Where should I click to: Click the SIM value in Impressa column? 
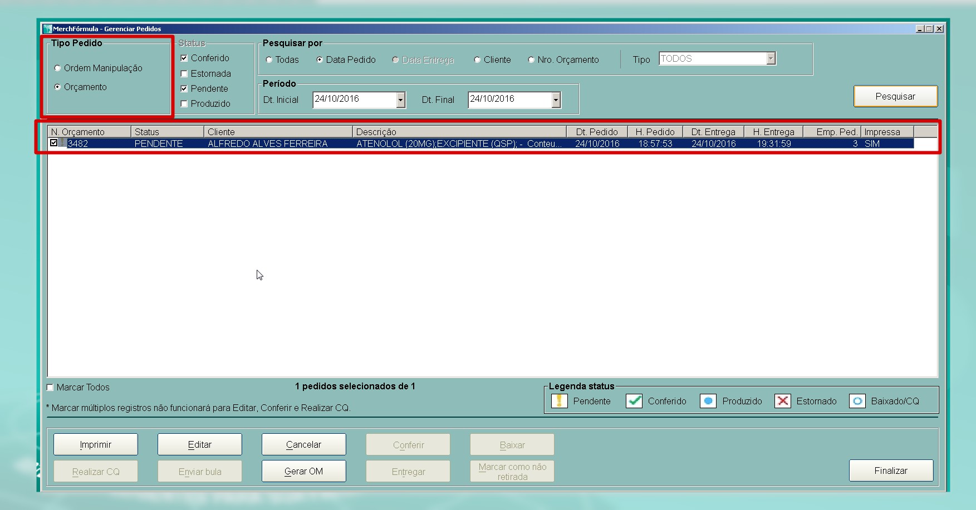tap(872, 143)
